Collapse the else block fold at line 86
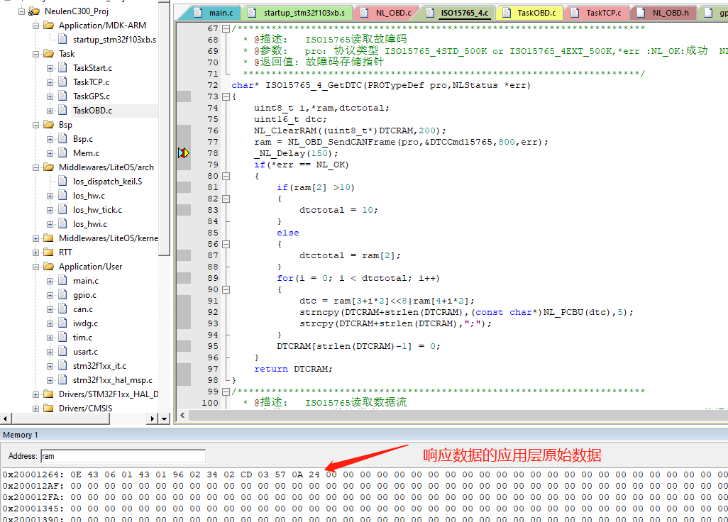Screen dimensions: 728x522 point(226,244)
